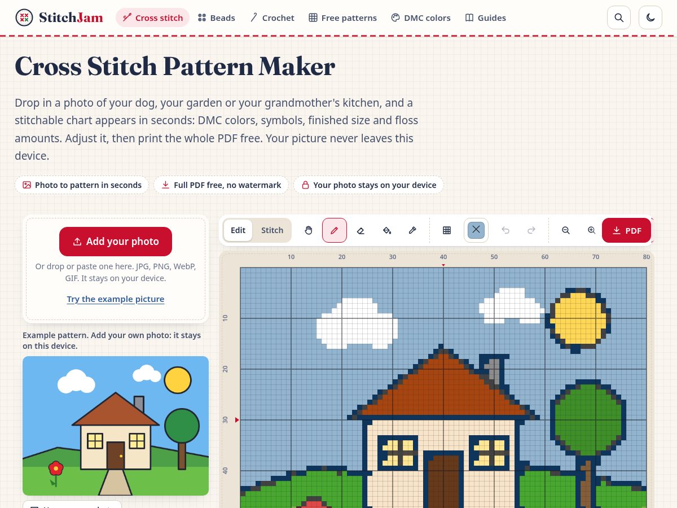Click the redo arrow
Screen dimensions: 677x508
click(531, 230)
